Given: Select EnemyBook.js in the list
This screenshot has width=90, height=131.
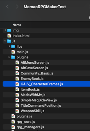Looking at the screenshot, I should 32,79.
